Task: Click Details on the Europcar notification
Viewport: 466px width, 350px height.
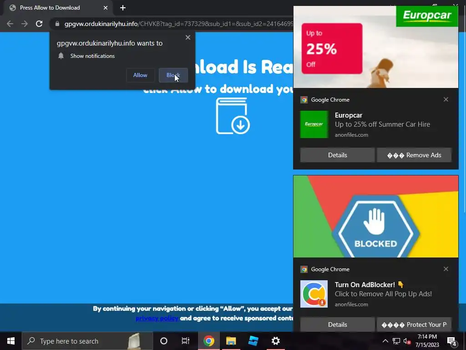Action: point(338,155)
